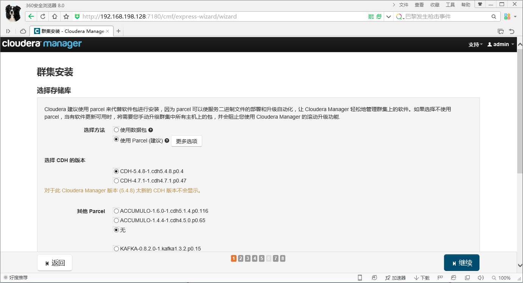The image size is (523, 283).
Task: Choose CDH-4.7.1-1.cdh4.7.1.p0.47 version
Action: pyautogui.click(x=116, y=181)
